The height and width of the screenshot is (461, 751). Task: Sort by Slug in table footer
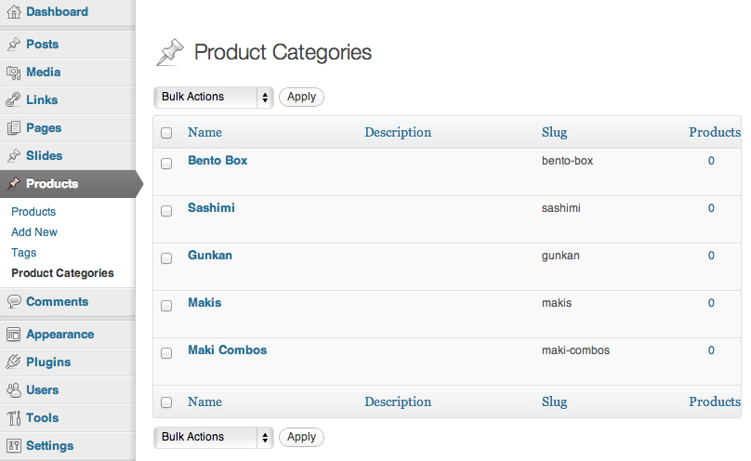[x=554, y=402]
